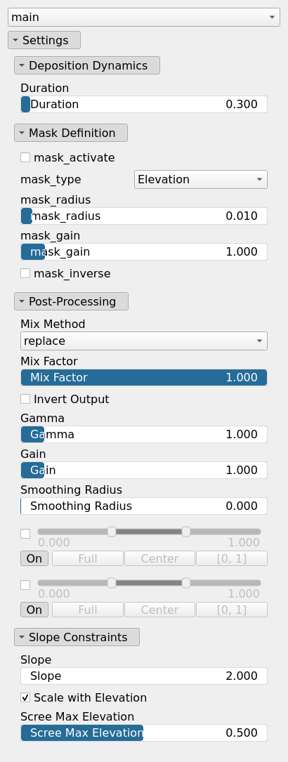
Task: Click the Gamma slider field
Action: tap(144, 434)
